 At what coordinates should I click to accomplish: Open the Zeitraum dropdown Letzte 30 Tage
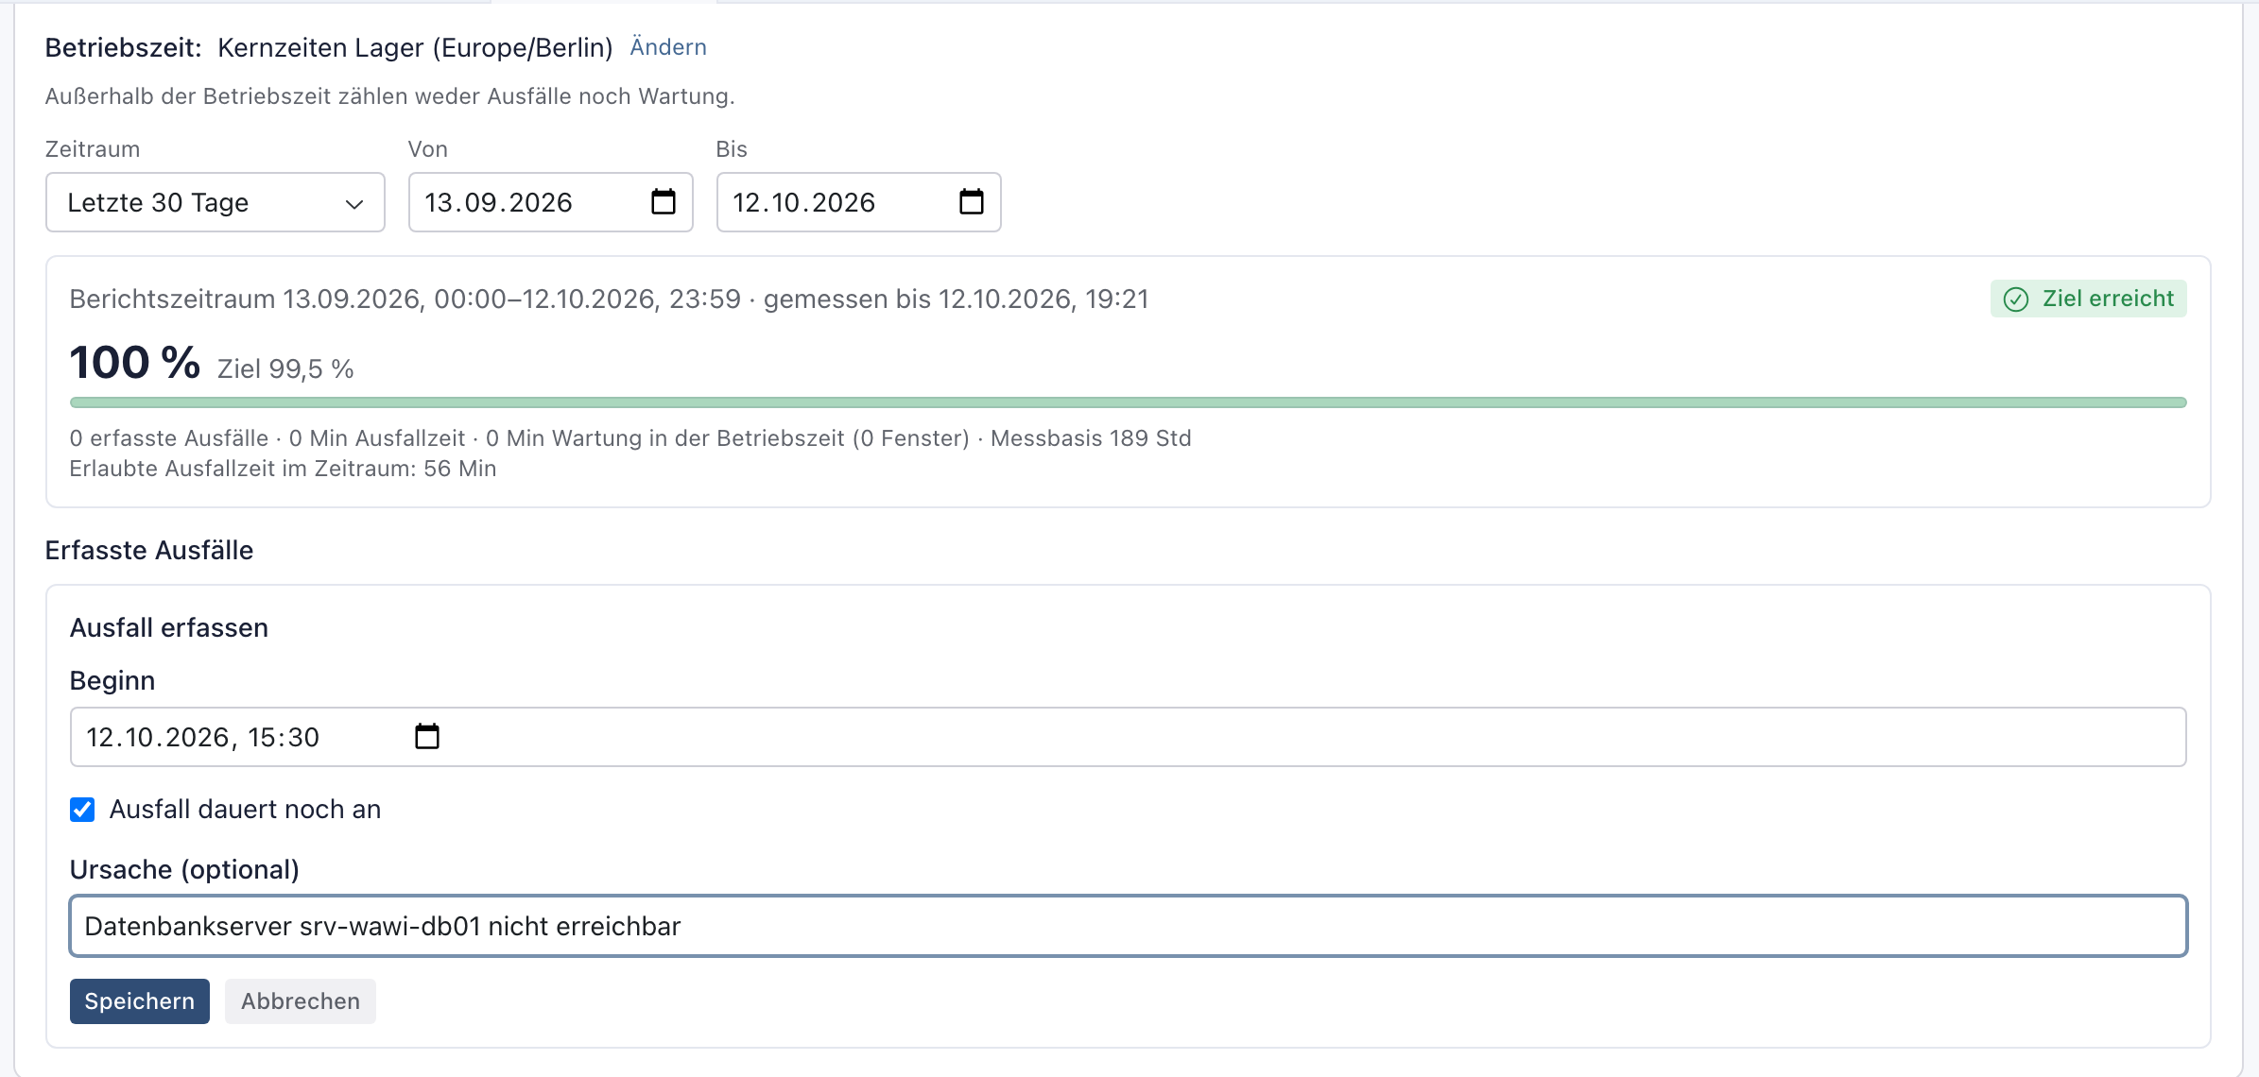(216, 202)
